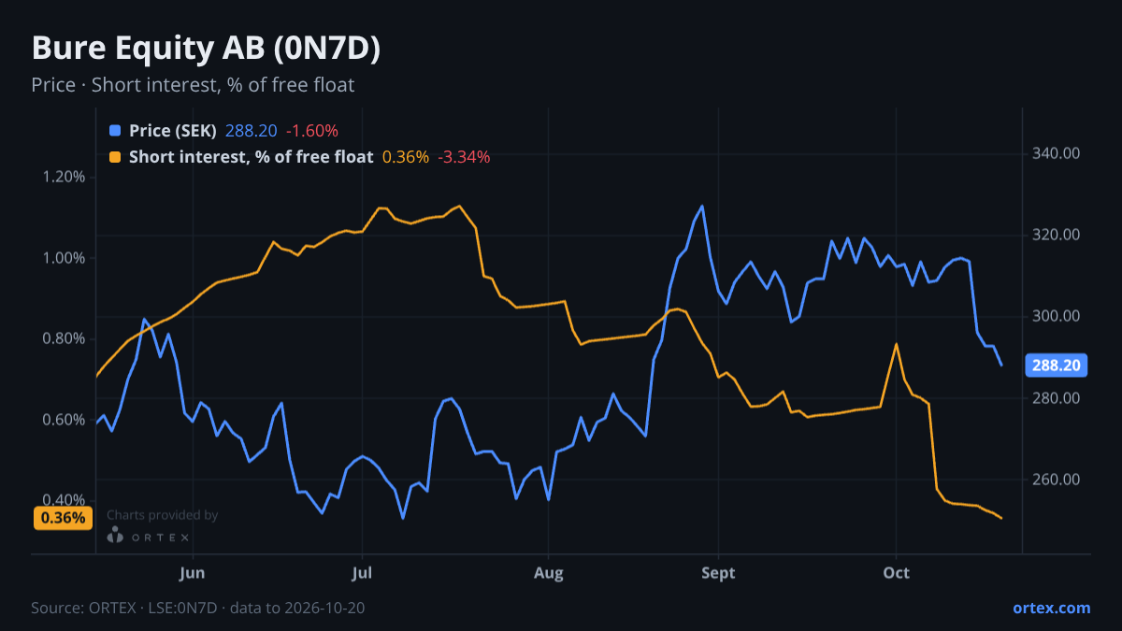Screen dimensions: 1122x631
Task: Click the 288.20 price badge on the right axis
Action: coord(1056,366)
